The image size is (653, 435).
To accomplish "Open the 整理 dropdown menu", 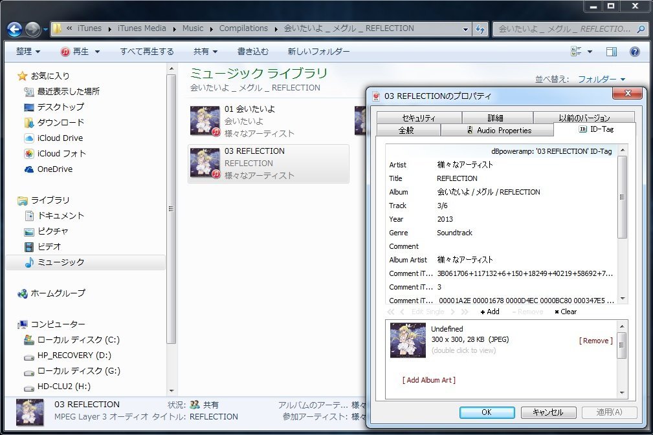I will [x=28, y=52].
